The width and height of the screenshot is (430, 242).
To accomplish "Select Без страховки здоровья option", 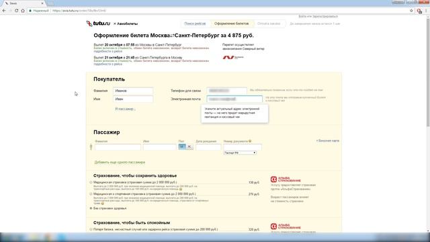I will pyautogui.click(x=91, y=208).
